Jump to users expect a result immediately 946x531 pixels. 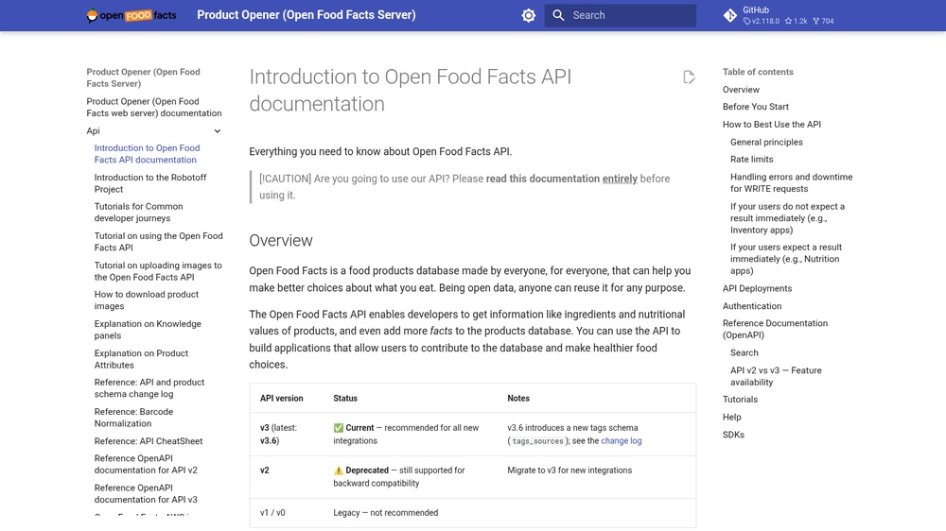coord(785,259)
